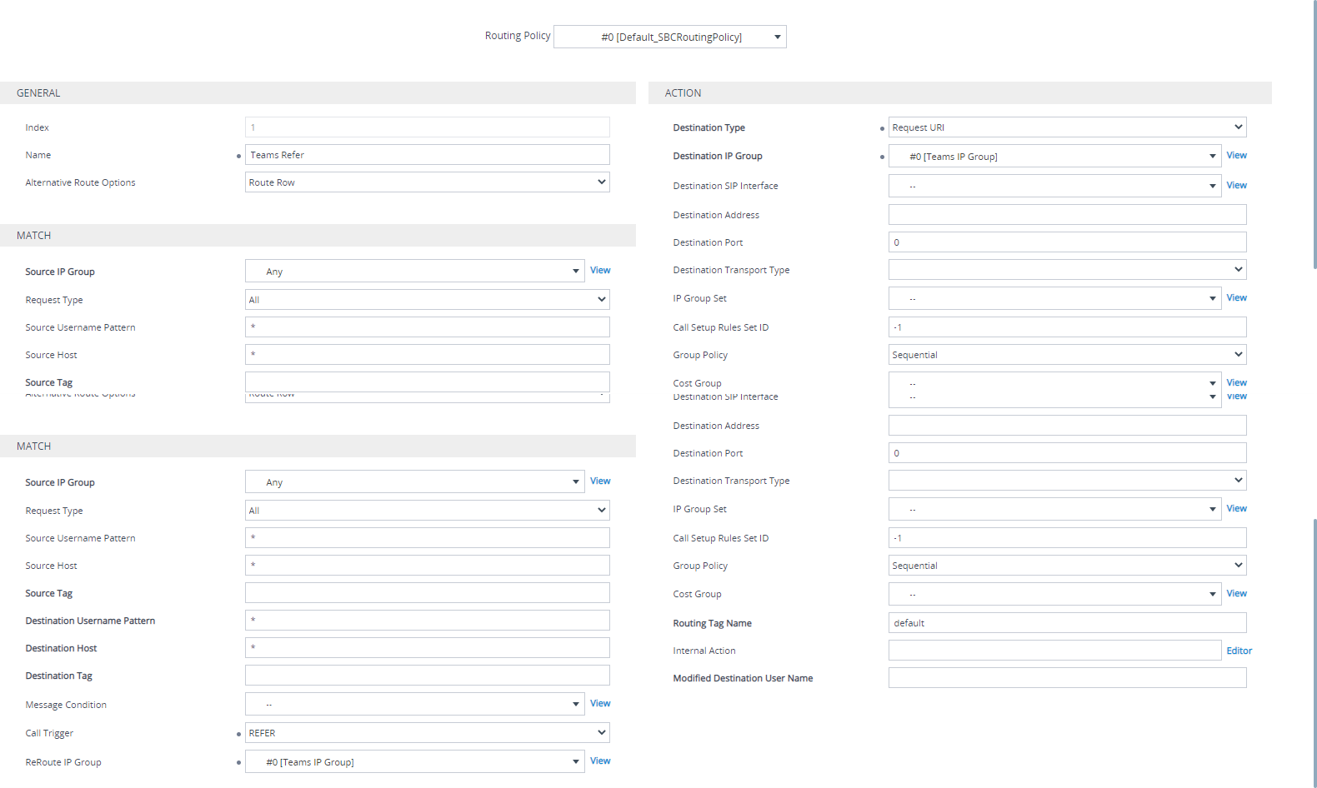Edit the Routing Tag Name field
Image resolution: width=1317 pixels, height=788 pixels.
pyautogui.click(x=1067, y=623)
